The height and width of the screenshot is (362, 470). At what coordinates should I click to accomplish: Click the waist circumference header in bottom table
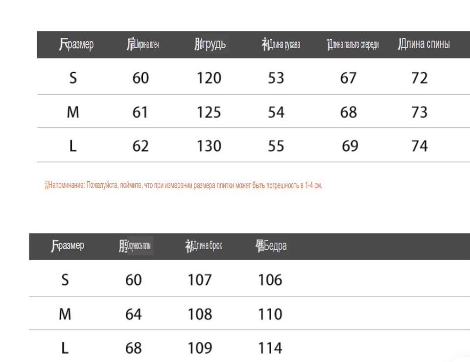coord(135,246)
